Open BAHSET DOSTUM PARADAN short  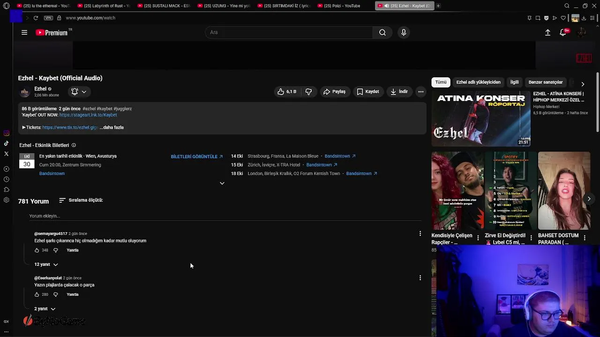[564, 190]
